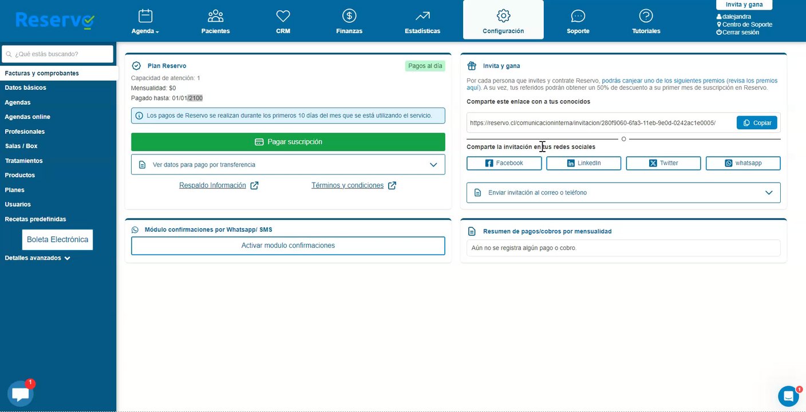Click Activar modulo confirmaciones
Image resolution: width=806 pixels, height=412 pixels.
coord(288,245)
